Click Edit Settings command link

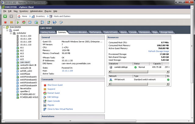53,97
